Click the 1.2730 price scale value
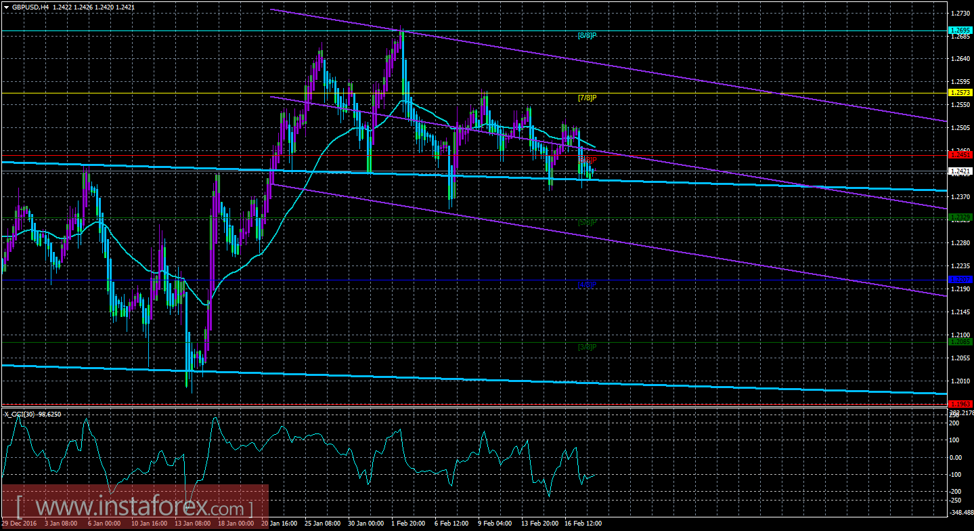Viewport: 974px width, 531px height. (958, 13)
